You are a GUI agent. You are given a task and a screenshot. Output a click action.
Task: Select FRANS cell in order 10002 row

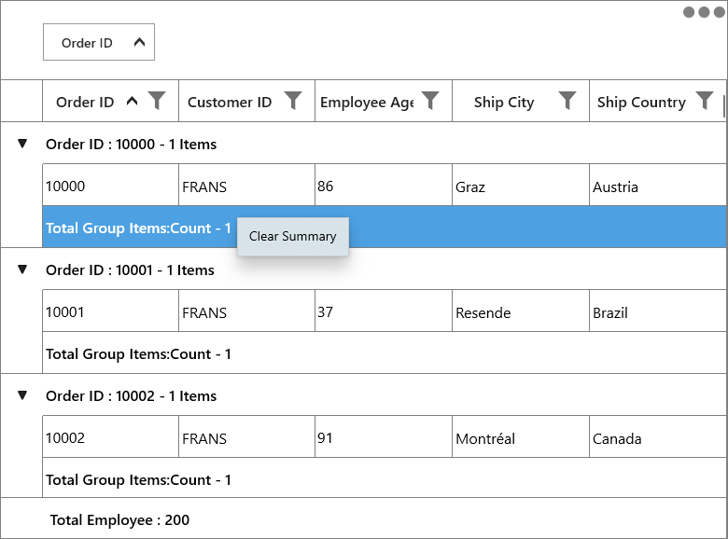pyautogui.click(x=247, y=436)
